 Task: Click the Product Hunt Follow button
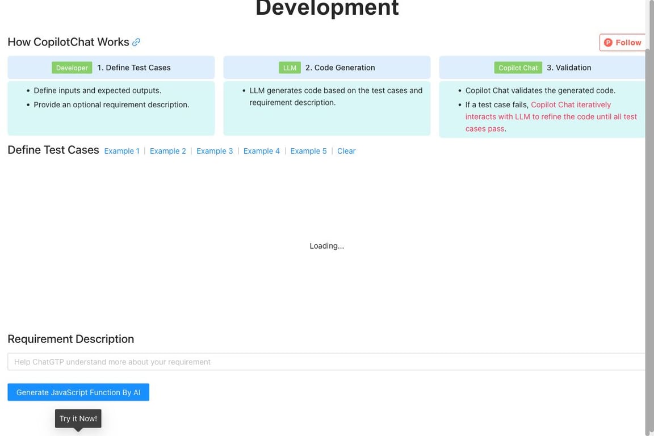click(622, 43)
